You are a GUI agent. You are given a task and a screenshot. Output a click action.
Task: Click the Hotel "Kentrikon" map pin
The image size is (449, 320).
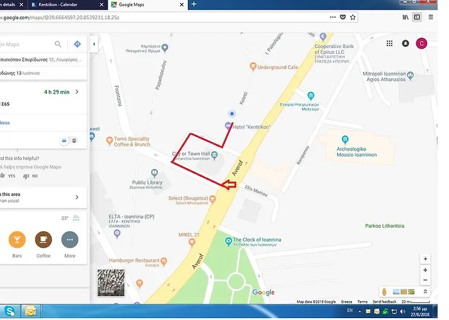coord(228,125)
